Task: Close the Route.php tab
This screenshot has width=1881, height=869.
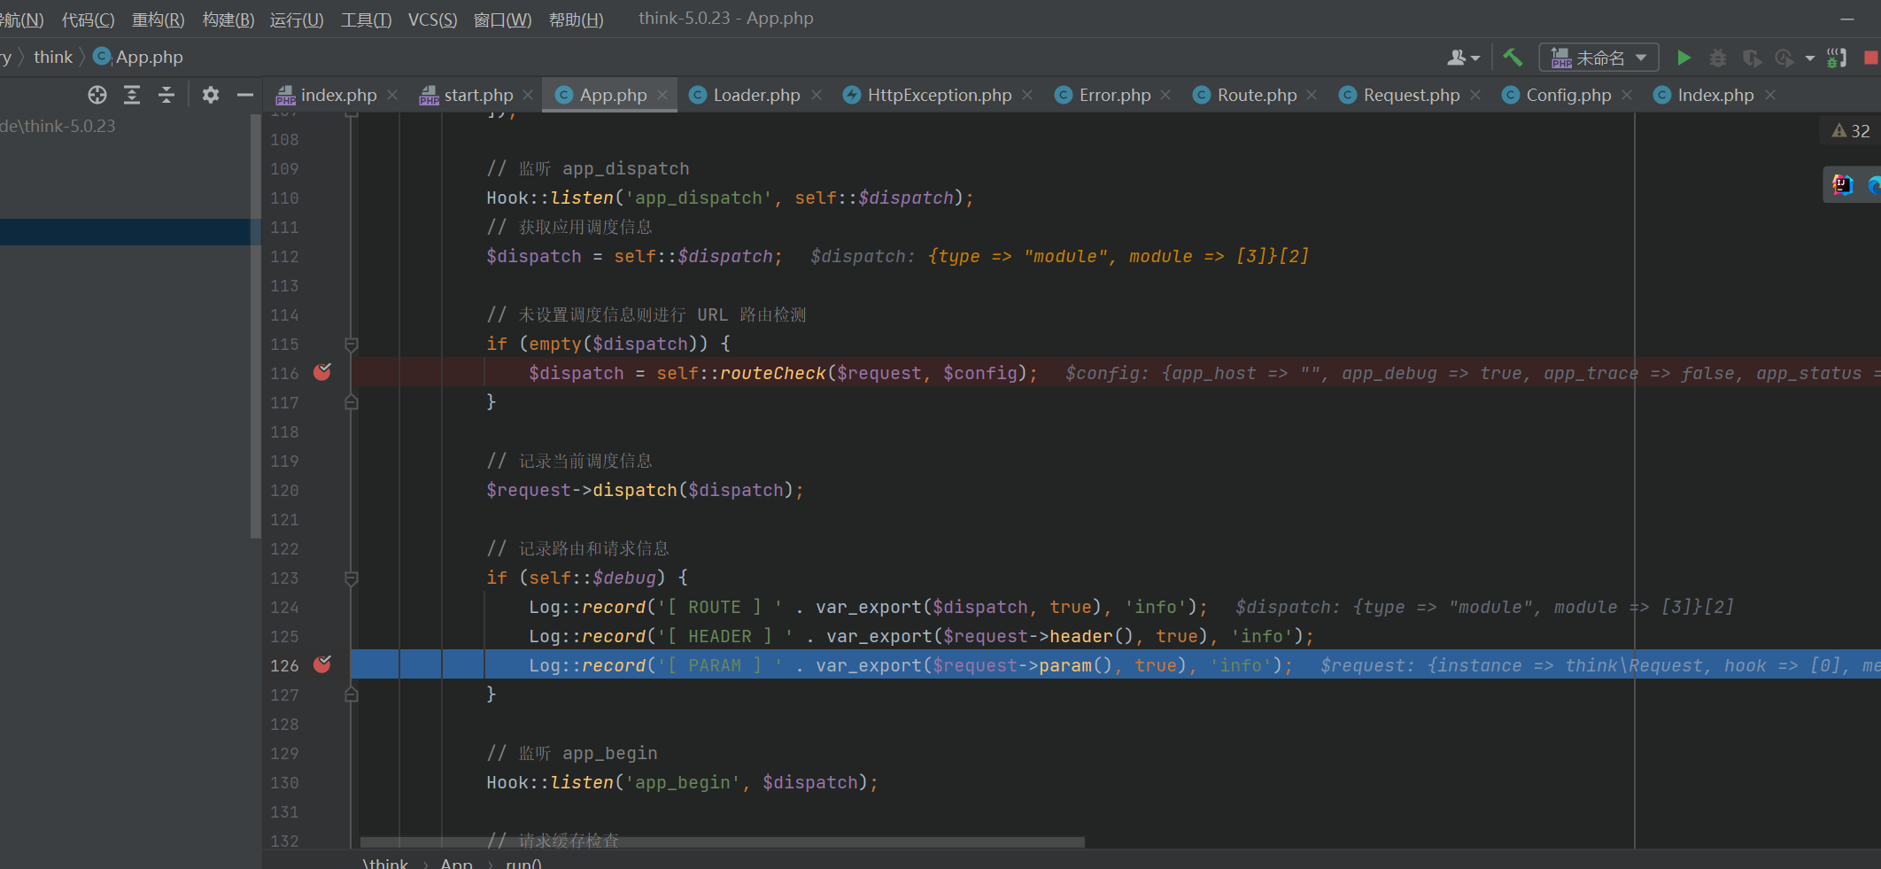Action: 1312,95
